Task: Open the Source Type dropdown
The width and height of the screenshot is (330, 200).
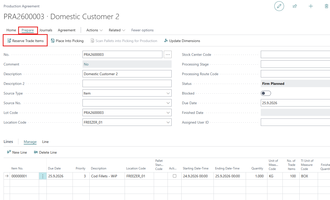Action: point(168,93)
